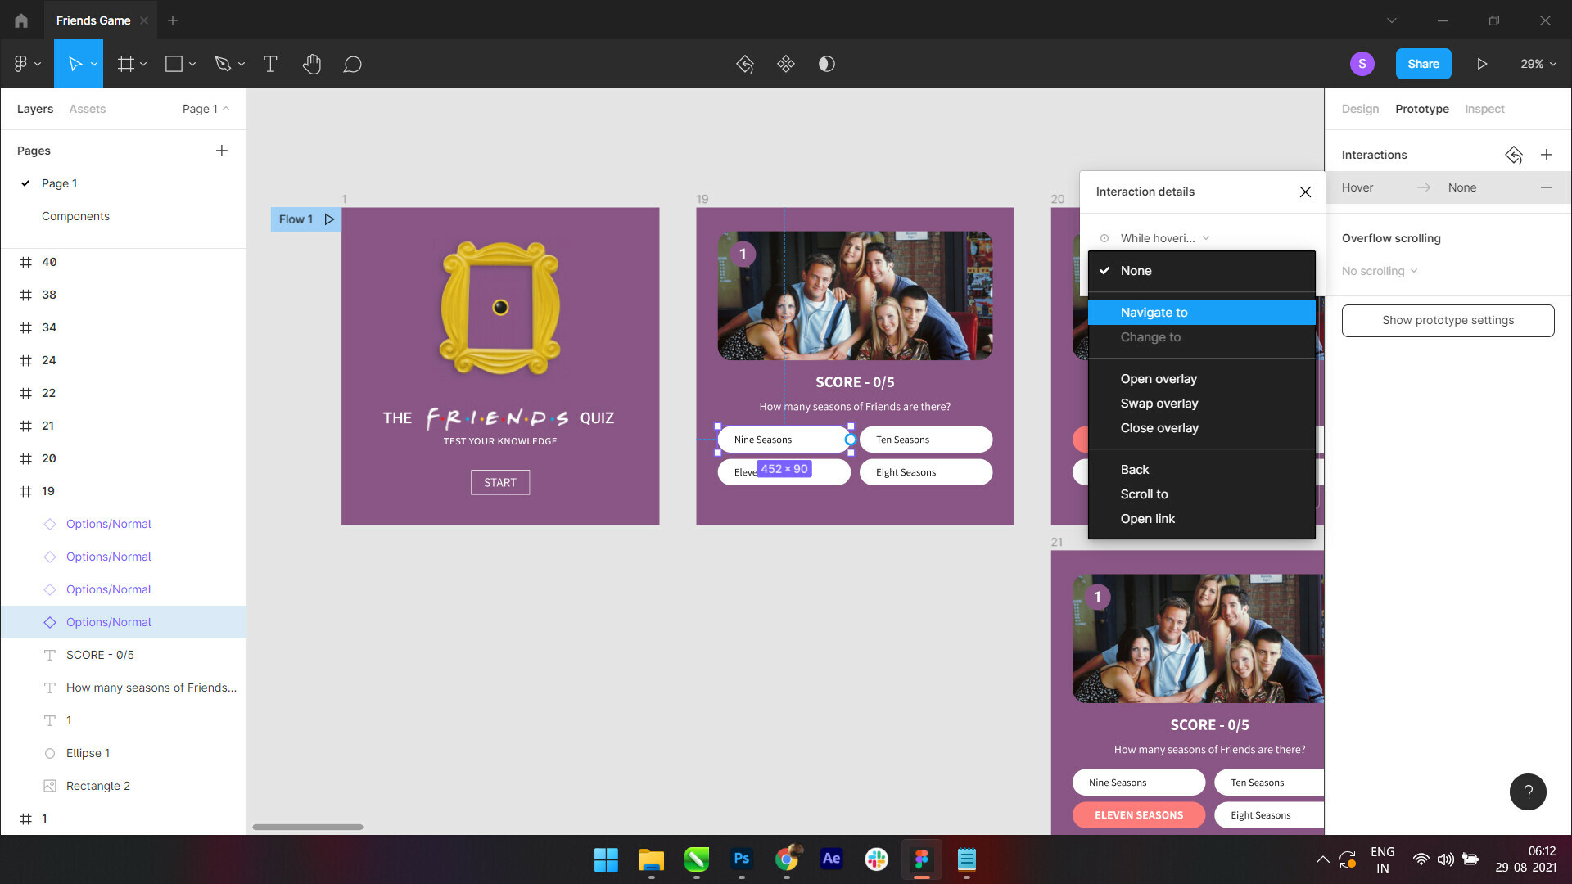This screenshot has height=884, width=1572.
Task: Close the Interaction details panel
Action: coord(1305,192)
